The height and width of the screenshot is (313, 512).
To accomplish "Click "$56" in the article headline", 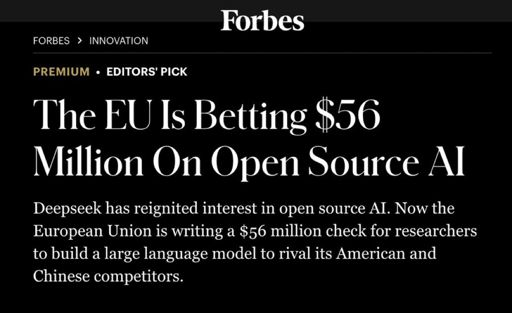I will pyautogui.click(x=347, y=115).
